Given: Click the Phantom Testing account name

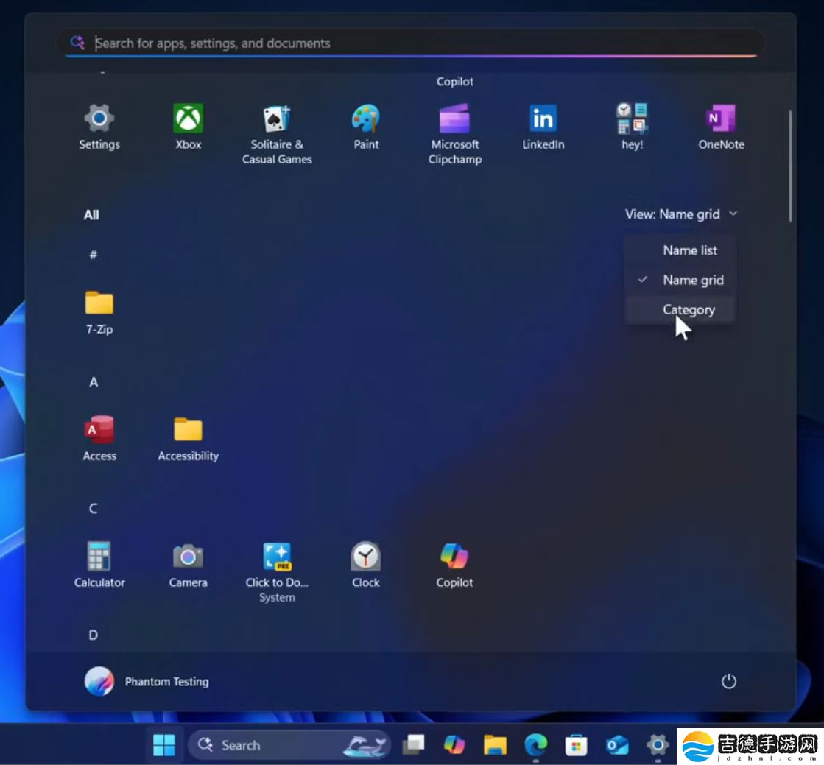Looking at the screenshot, I should click(x=166, y=682).
